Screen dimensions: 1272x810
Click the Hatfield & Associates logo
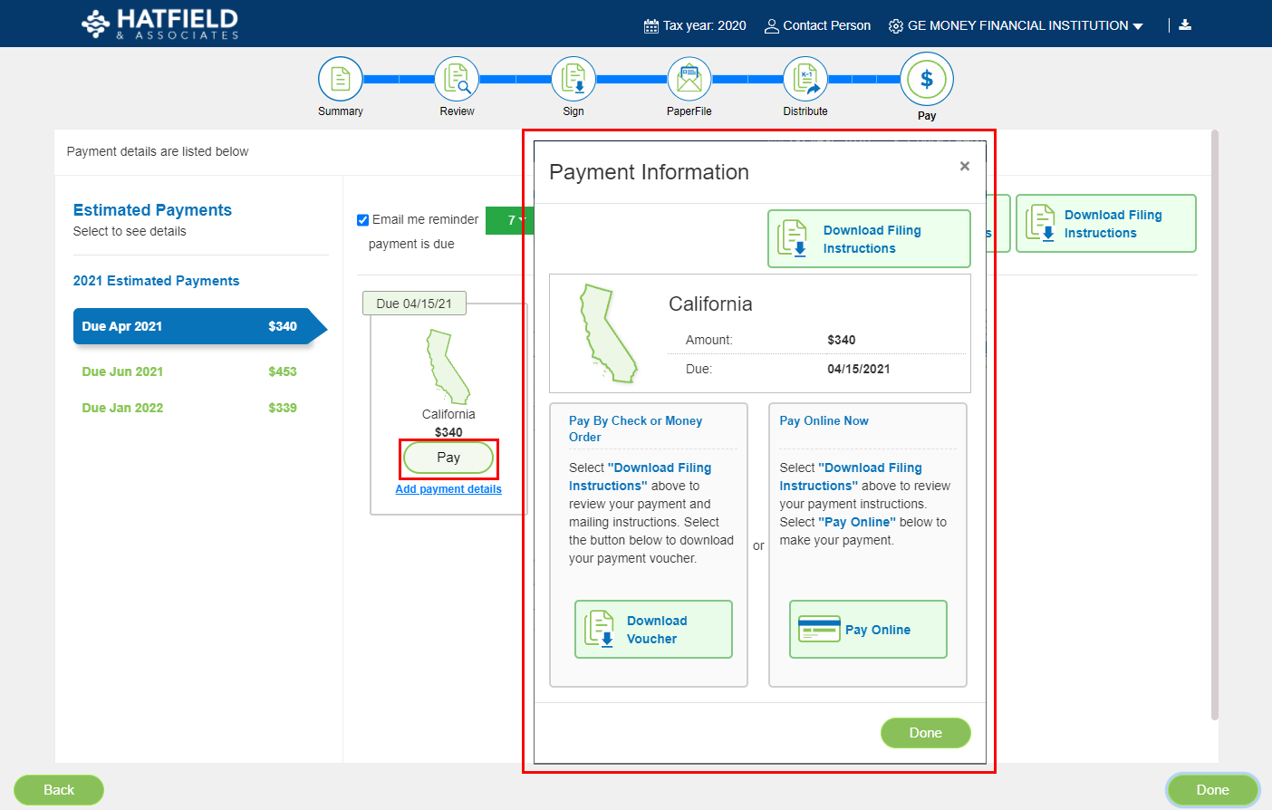click(x=160, y=24)
